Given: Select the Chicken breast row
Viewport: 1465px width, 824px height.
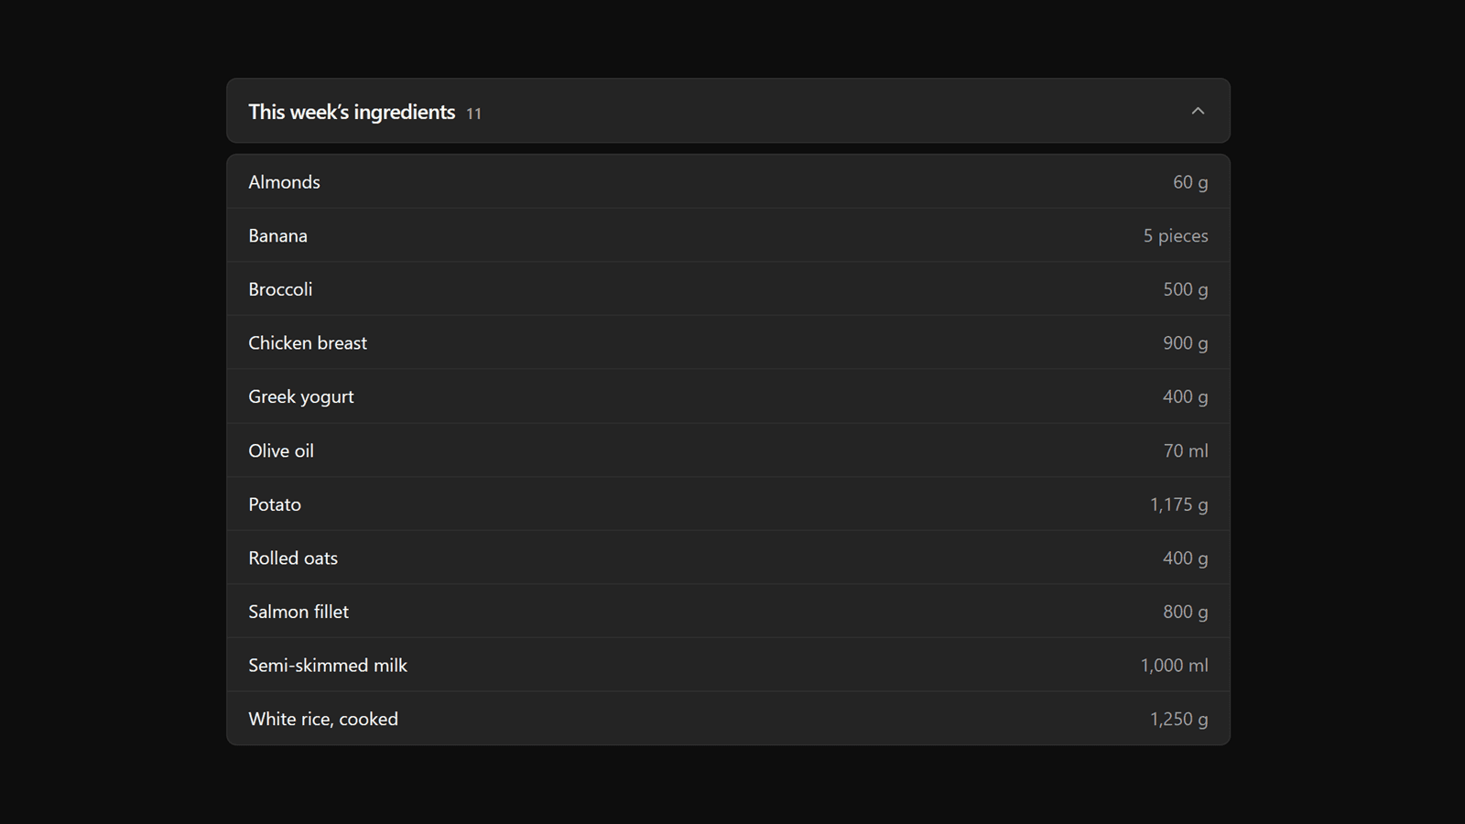Looking at the screenshot, I should [728, 342].
